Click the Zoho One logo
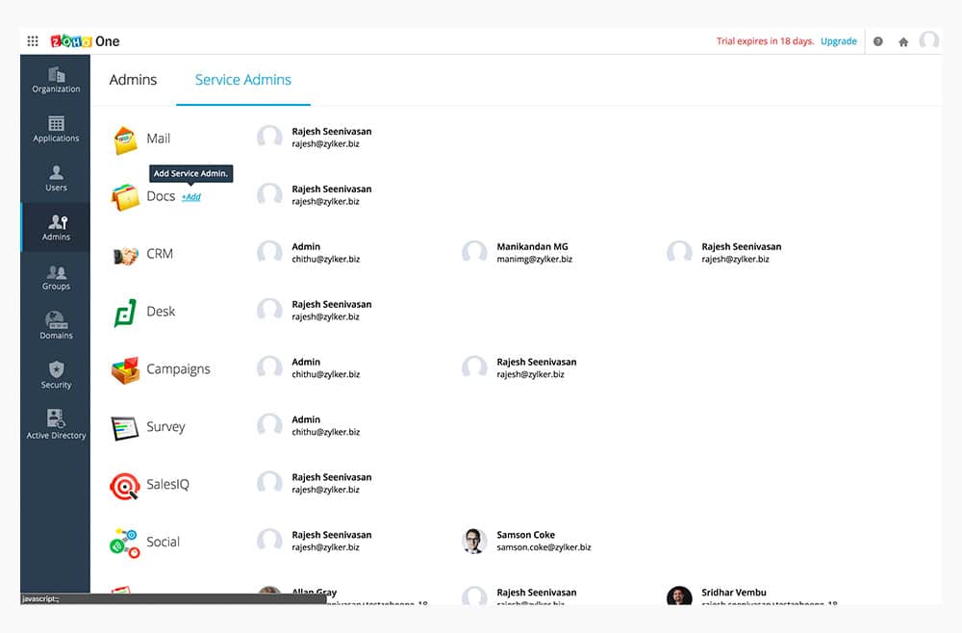 [85, 41]
